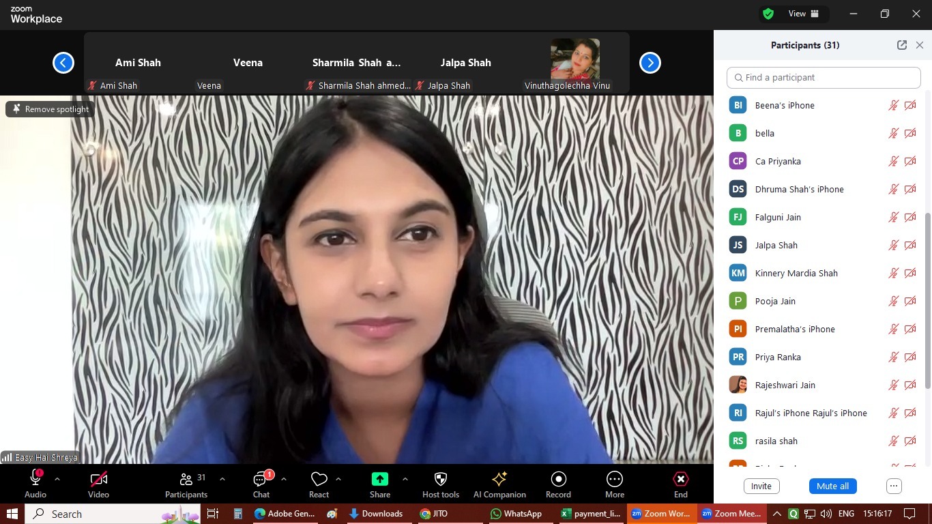The width and height of the screenshot is (932, 524).
Task: Click the Mute all button
Action: (832, 486)
